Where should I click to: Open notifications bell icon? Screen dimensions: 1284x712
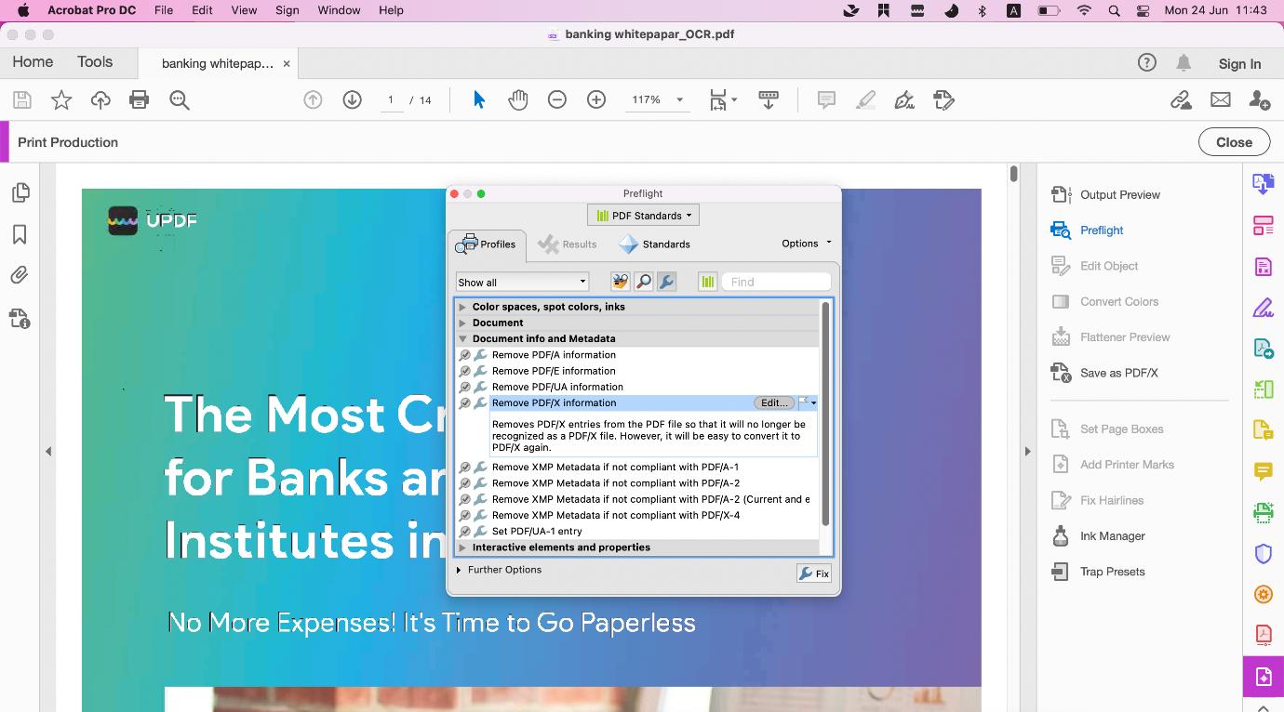point(1184,63)
